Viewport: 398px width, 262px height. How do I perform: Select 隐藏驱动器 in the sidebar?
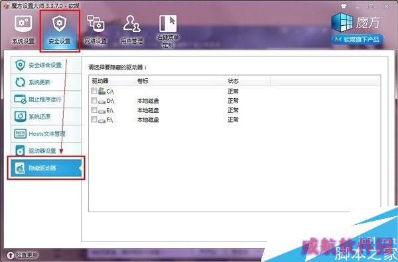(x=46, y=168)
